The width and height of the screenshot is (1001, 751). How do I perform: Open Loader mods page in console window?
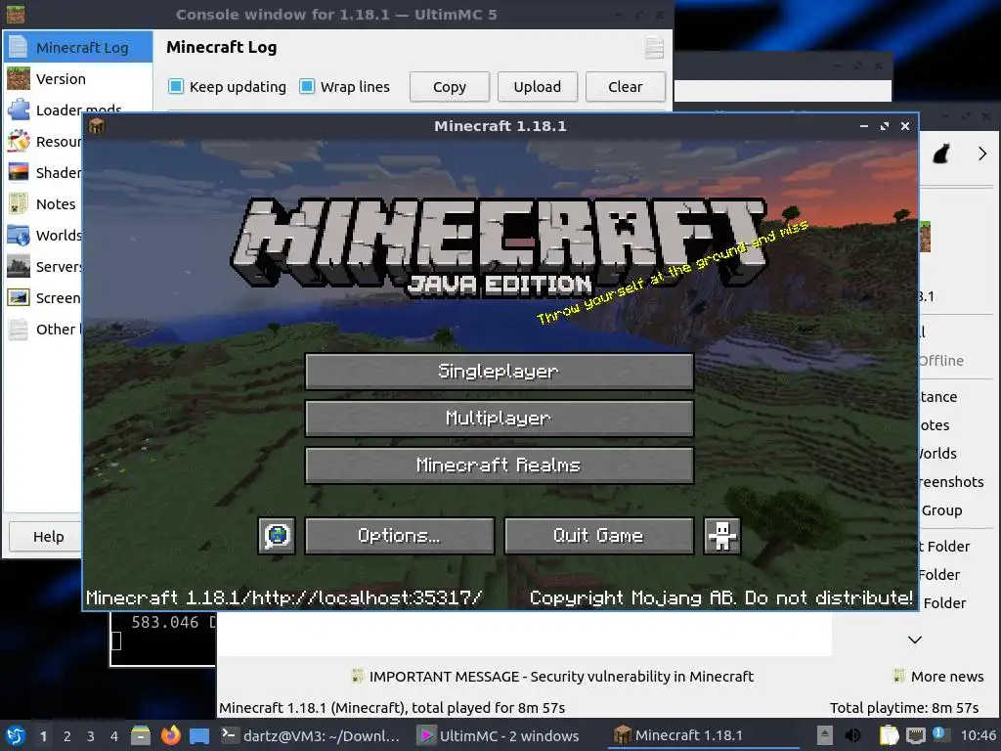click(78, 110)
